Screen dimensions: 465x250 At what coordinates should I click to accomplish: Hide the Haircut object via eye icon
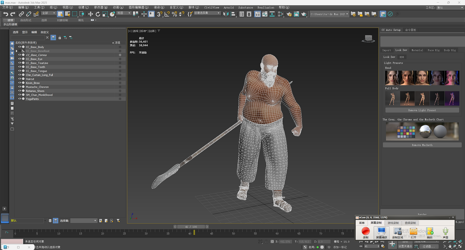20,79
